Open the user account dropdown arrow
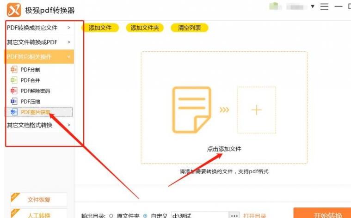 [x=313, y=6]
